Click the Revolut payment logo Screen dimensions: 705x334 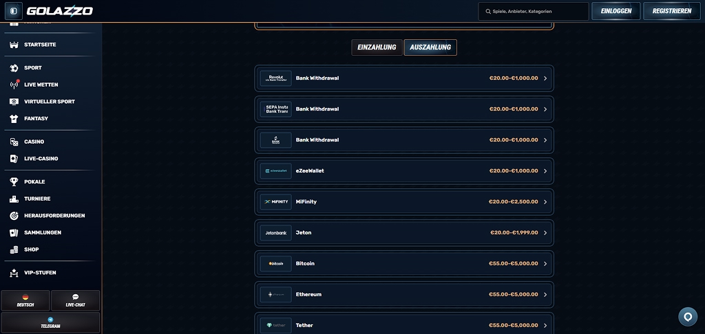pyautogui.click(x=275, y=78)
